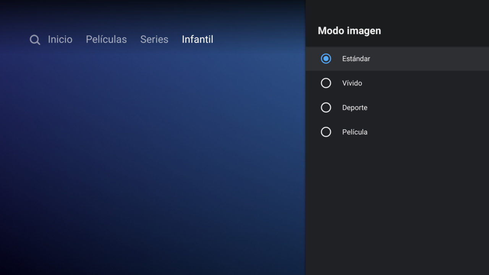This screenshot has width=489, height=275.
Task: Go to the Inicio tab
Action: coord(60,39)
